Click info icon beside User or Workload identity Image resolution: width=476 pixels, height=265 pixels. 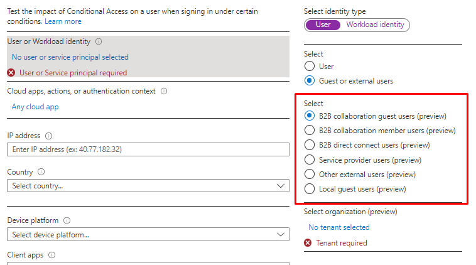(98, 41)
